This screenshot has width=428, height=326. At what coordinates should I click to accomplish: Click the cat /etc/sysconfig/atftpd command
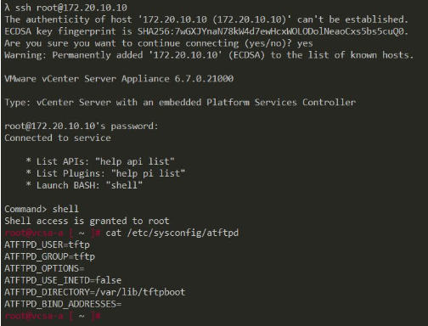pyautogui.click(x=172, y=233)
